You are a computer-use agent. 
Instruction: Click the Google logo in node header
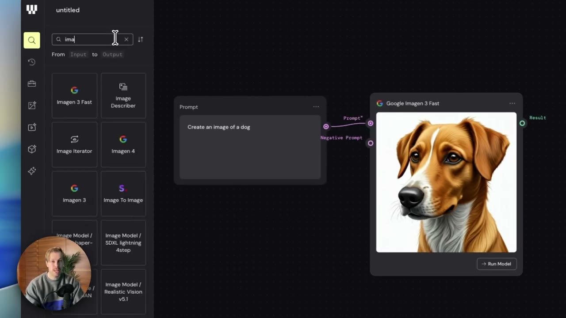(x=380, y=103)
